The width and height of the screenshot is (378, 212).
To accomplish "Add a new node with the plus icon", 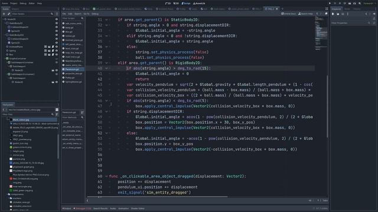I will point(4,14).
